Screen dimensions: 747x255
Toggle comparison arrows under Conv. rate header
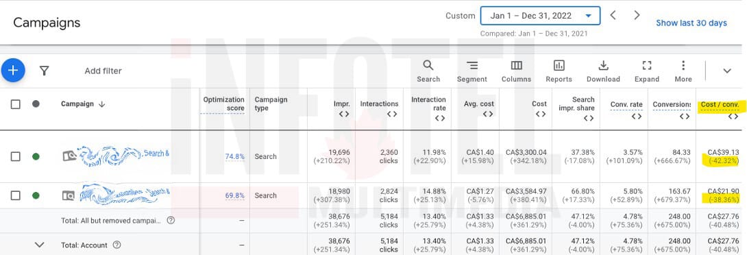pyautogui.click(x=637, y=116)
